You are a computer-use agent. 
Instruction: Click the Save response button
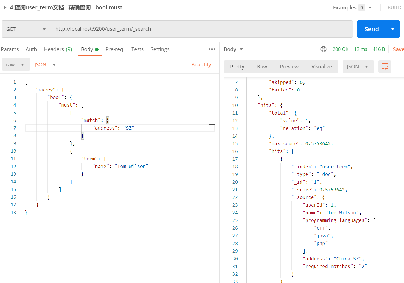[x=398, y=49]
